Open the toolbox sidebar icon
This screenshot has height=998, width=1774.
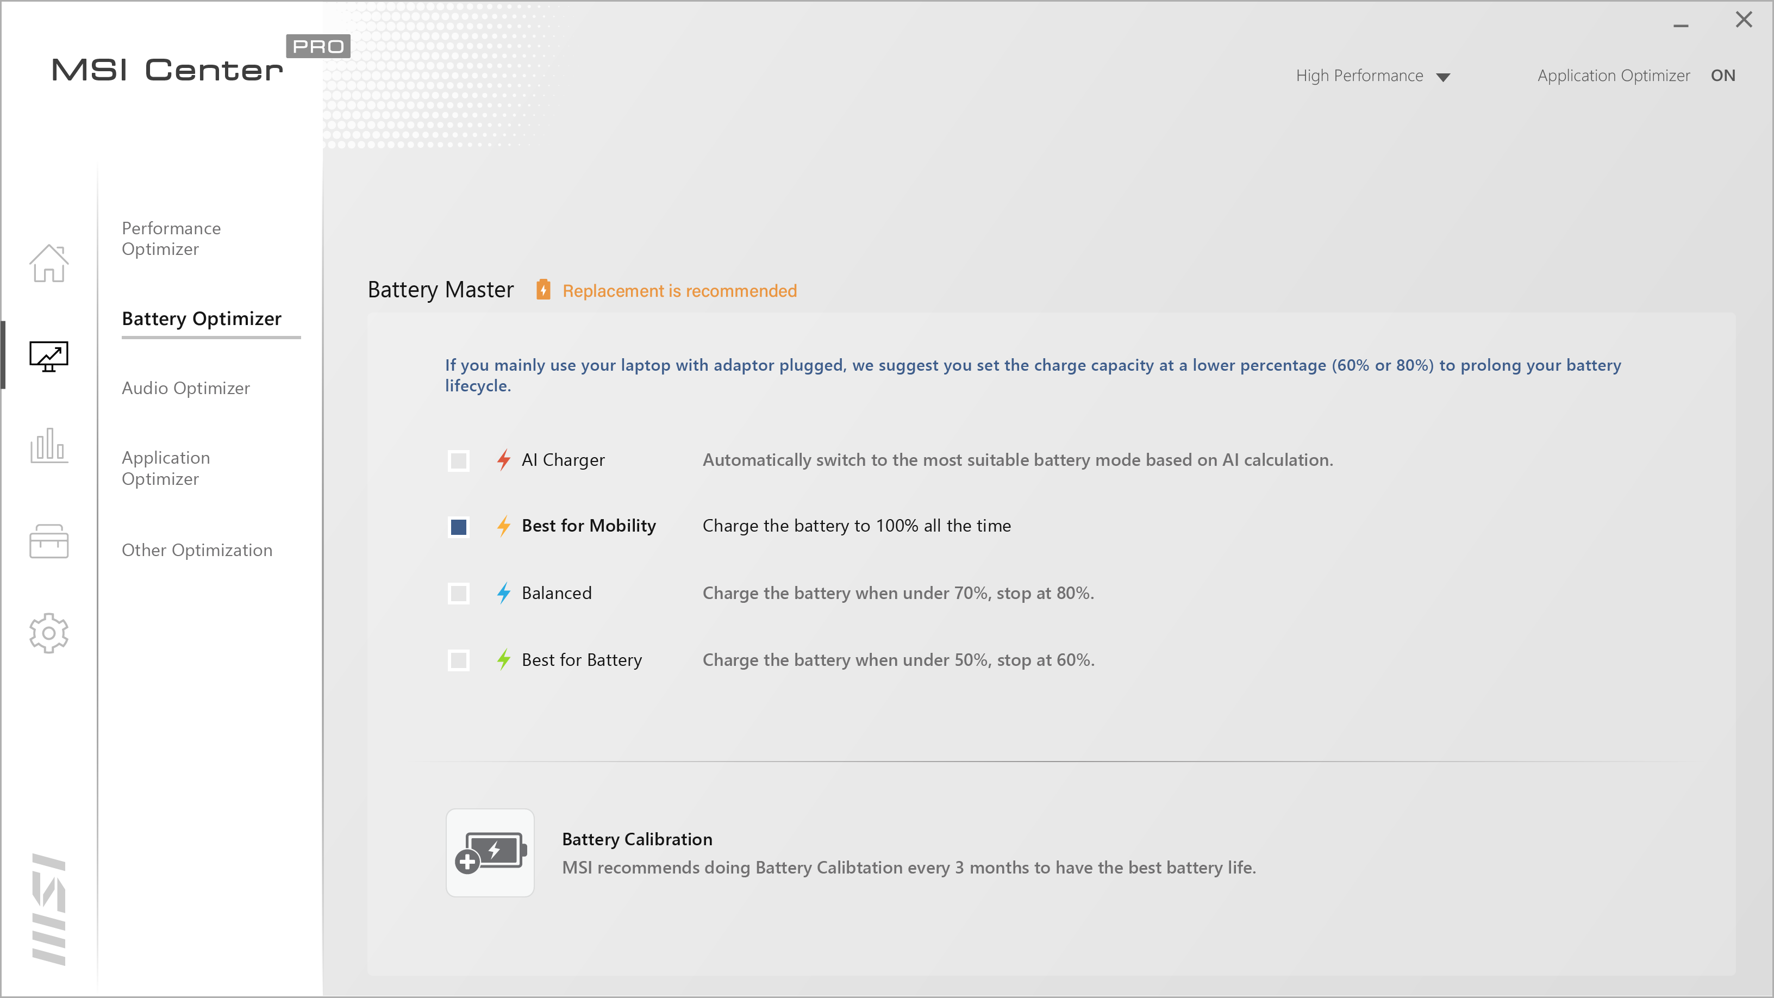[48, 541]
